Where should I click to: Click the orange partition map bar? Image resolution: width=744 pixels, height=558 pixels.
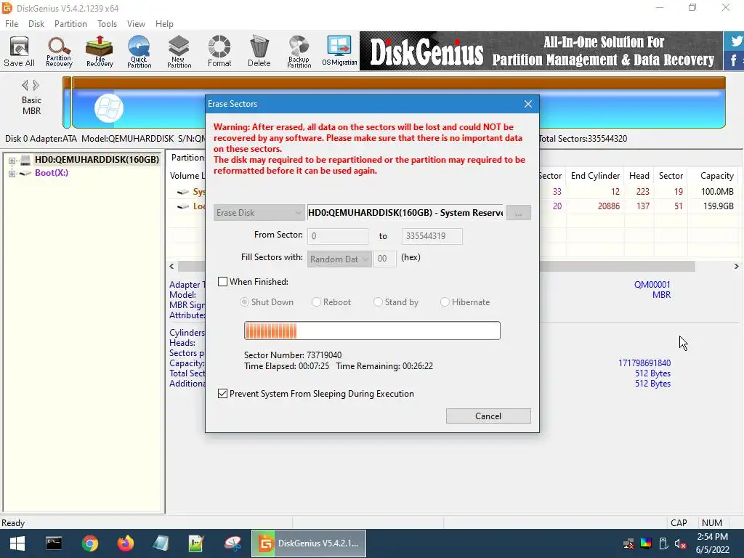(x=399, y=83)
